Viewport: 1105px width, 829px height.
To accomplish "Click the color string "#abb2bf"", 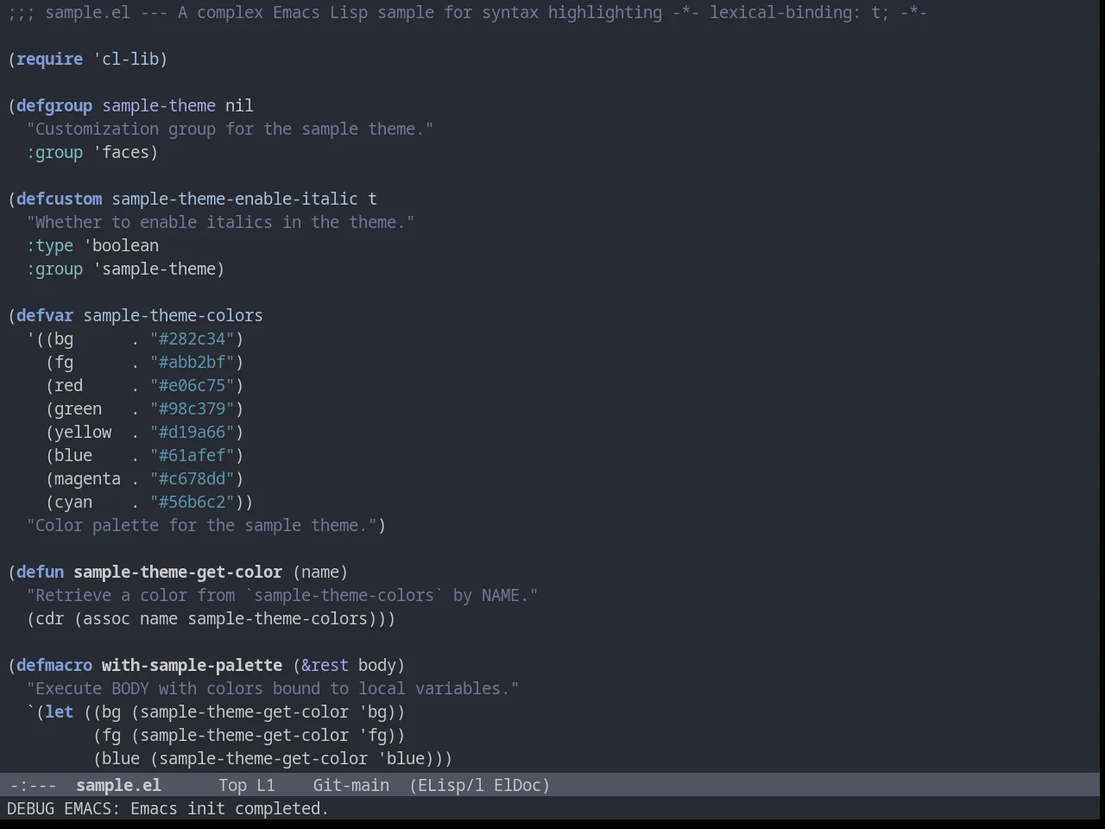I will click(x=192, y=362).
